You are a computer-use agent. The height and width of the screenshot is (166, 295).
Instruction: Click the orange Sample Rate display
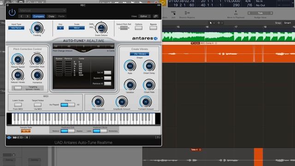point(26,131)
